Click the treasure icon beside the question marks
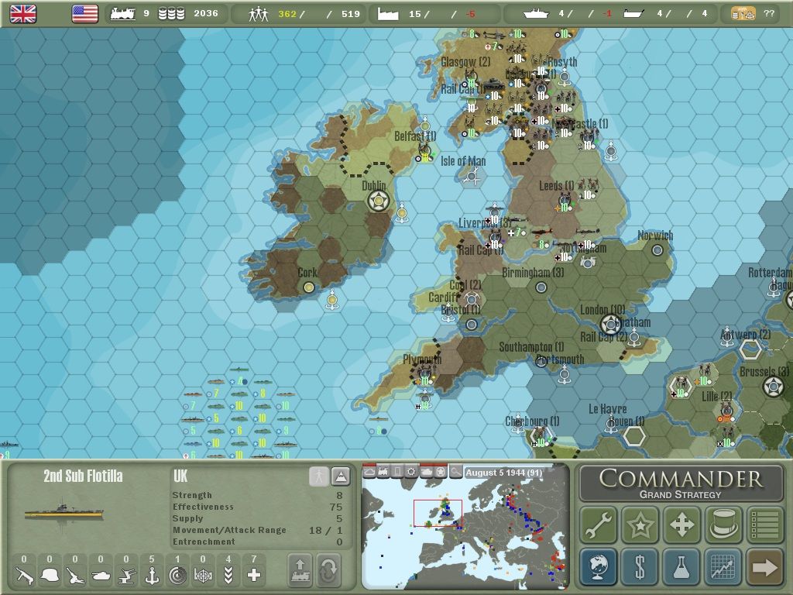This screenshot has width=793, height=595. click(x=743, y=14)
